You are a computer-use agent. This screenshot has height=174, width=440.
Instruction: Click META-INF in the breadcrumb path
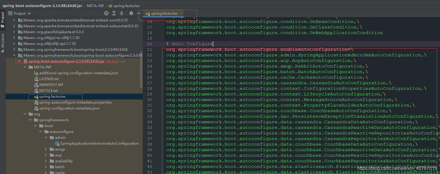(x=95, y=6)
